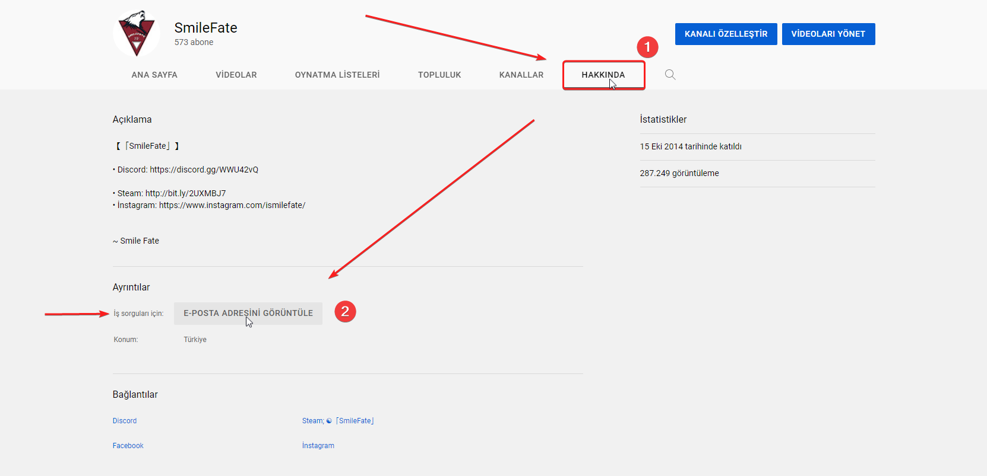Viewport: 987px width, 476px height.
Task: Click the SmileFate channel avatar
Action: tap(137, 34)
